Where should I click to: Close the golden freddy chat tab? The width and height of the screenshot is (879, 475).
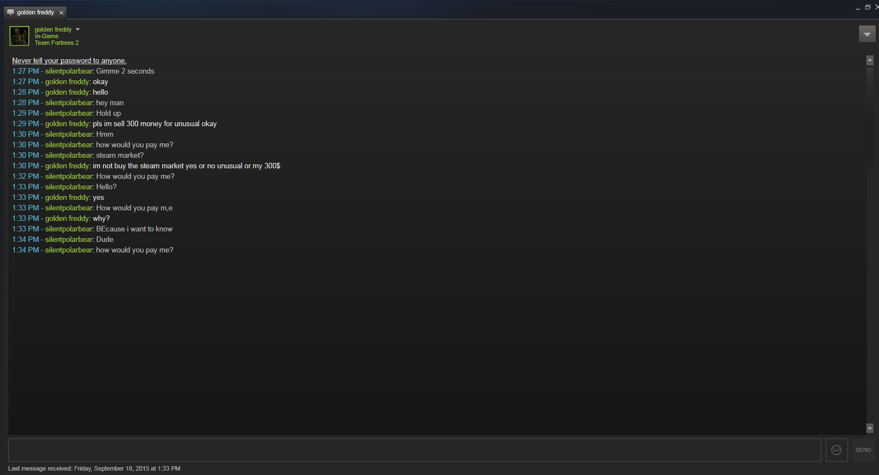click(x=61, y=12)
